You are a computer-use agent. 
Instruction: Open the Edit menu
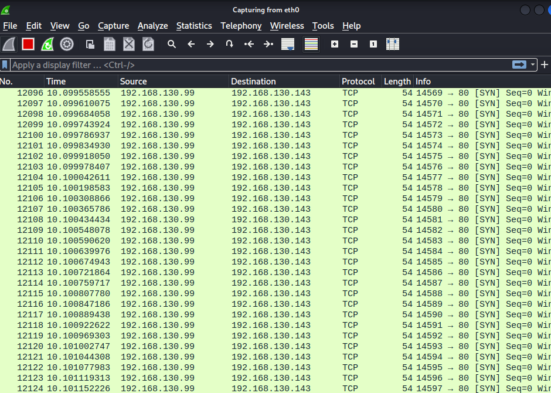[x=34, y=26]
